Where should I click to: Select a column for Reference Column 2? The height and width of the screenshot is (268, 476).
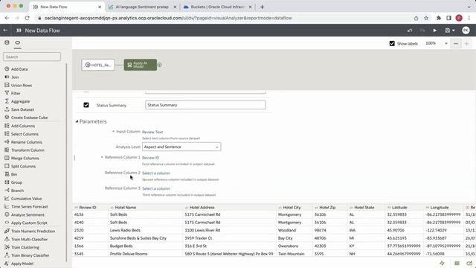click(156, 173)
